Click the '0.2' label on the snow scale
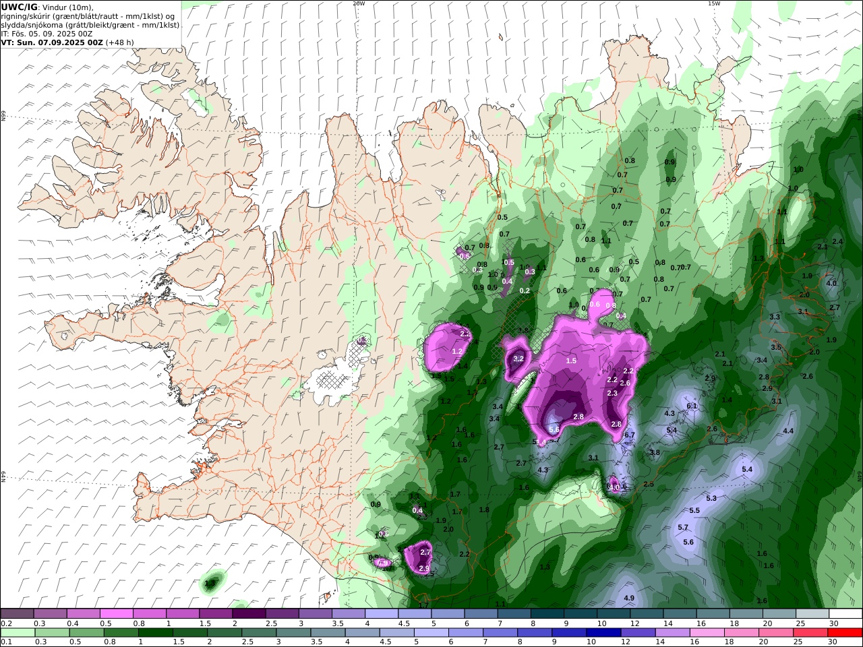The image size is (863, 647). (x=6, y=623)
